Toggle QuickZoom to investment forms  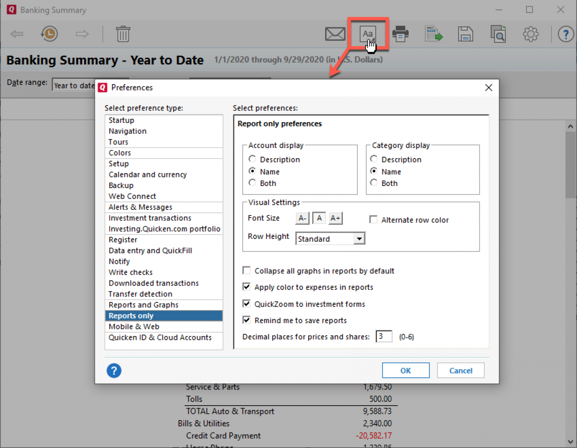coord(246,304)
